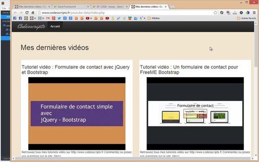
Task: Open the jQuery et Bootstrap tutorial title
Action: pos(76,70)
